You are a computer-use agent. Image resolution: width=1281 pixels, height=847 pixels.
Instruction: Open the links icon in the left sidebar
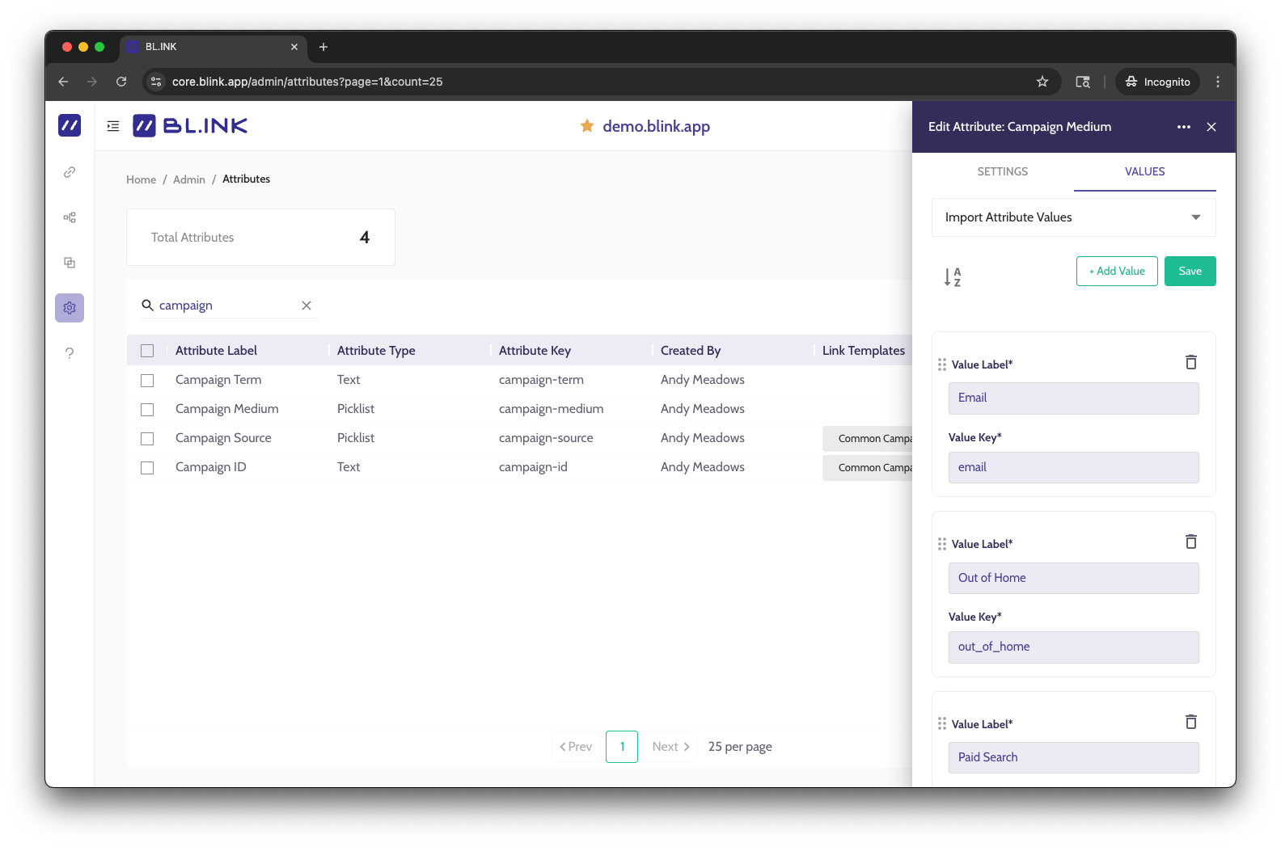point(70,172)
